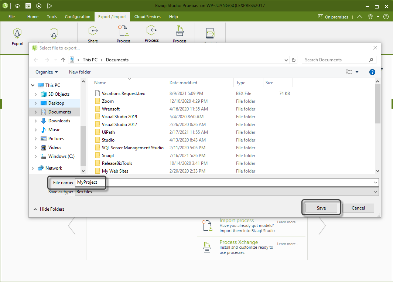Viewport: 393px width, 282px height.
Task: Select Windows (C:) drive in navigation pane
Action: (61, 156)
